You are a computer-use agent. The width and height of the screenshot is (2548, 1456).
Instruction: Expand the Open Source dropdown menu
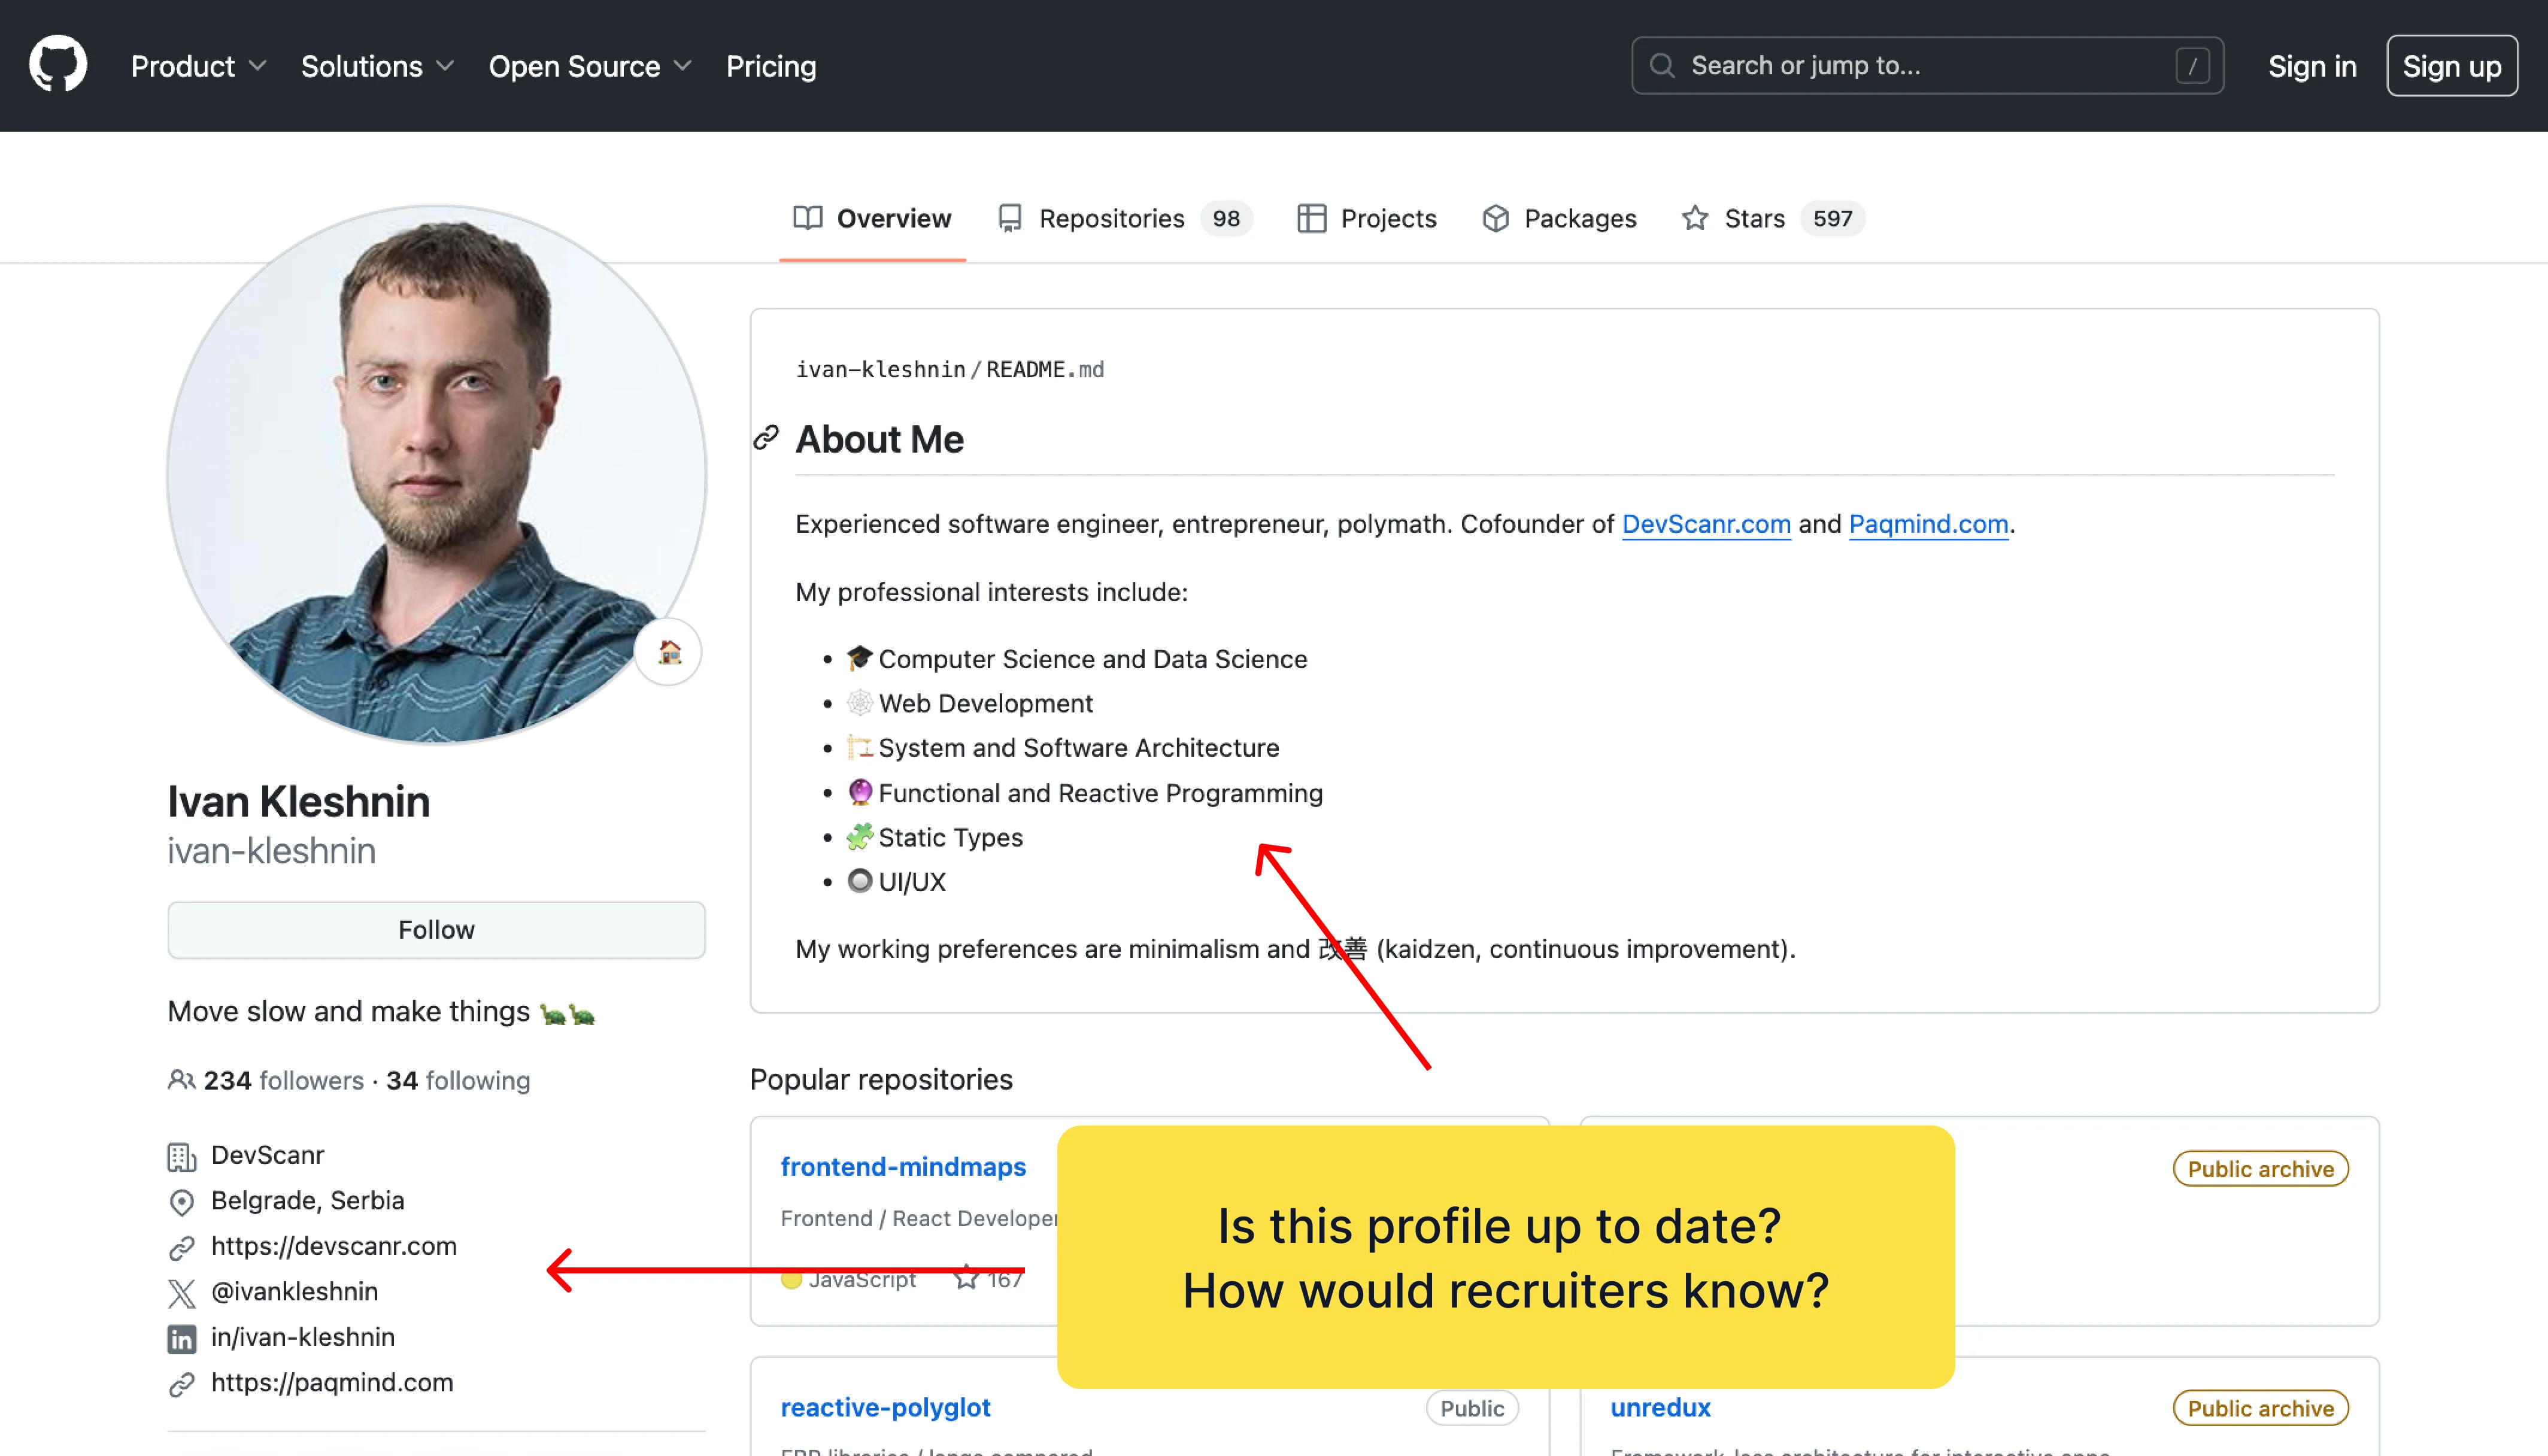point(589,66)
